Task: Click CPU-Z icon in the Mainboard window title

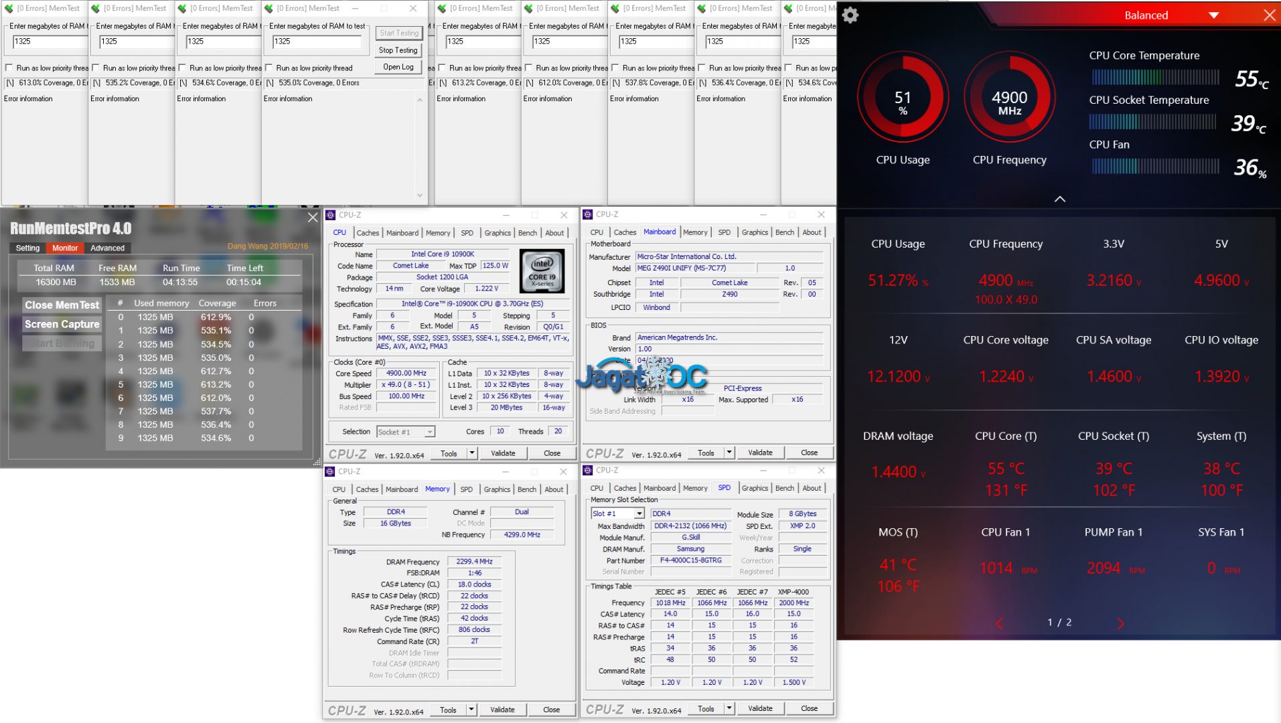Action: [x=588, y=214]
